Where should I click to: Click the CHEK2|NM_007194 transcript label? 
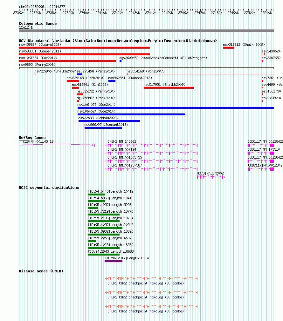coord(122,149)
